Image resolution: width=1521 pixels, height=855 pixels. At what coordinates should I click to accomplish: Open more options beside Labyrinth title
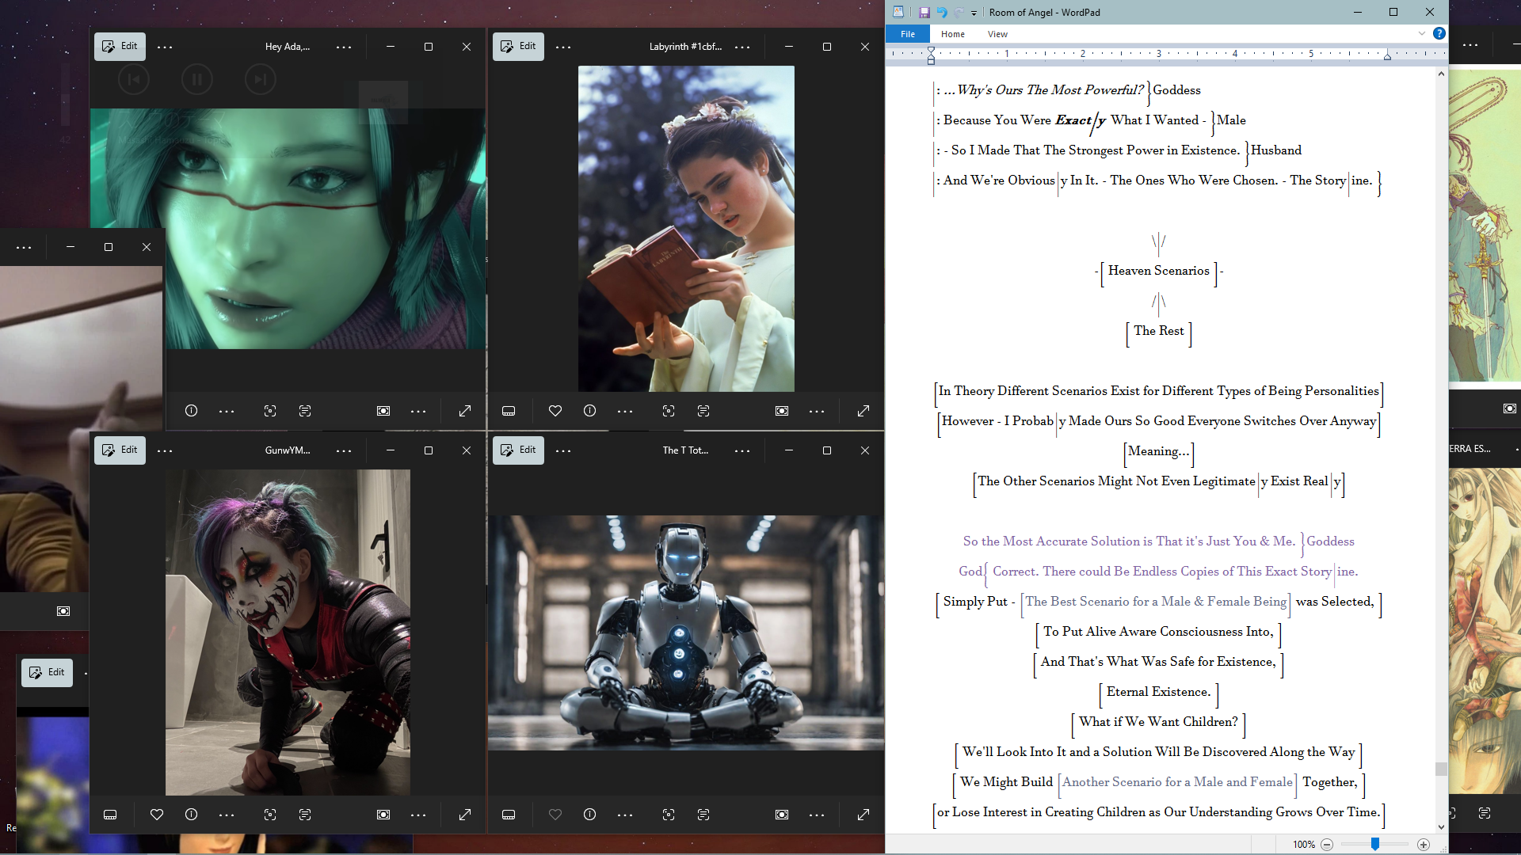(742, 47)
